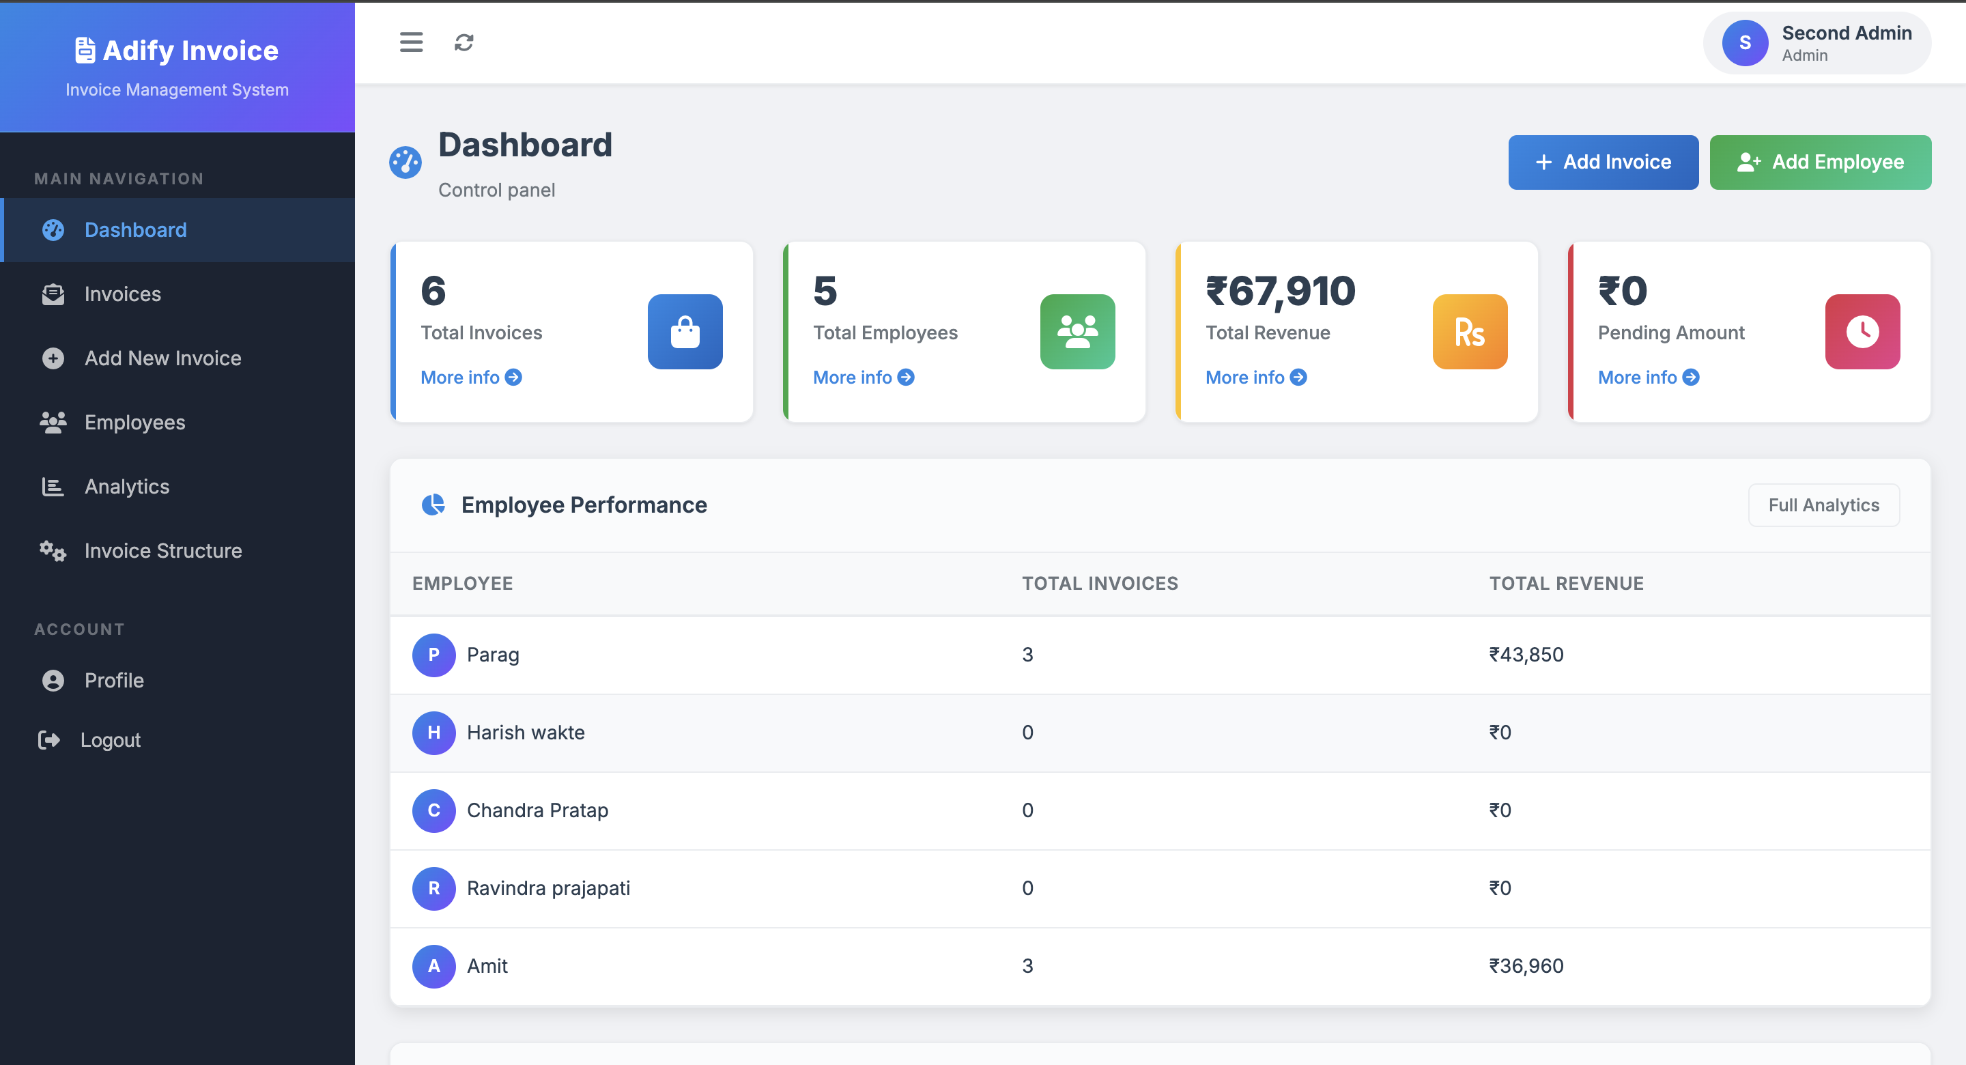This screenshot has height=1065, width=1966.
Task: Click the Full Analytics button
Action: (x=1823, y=505)
